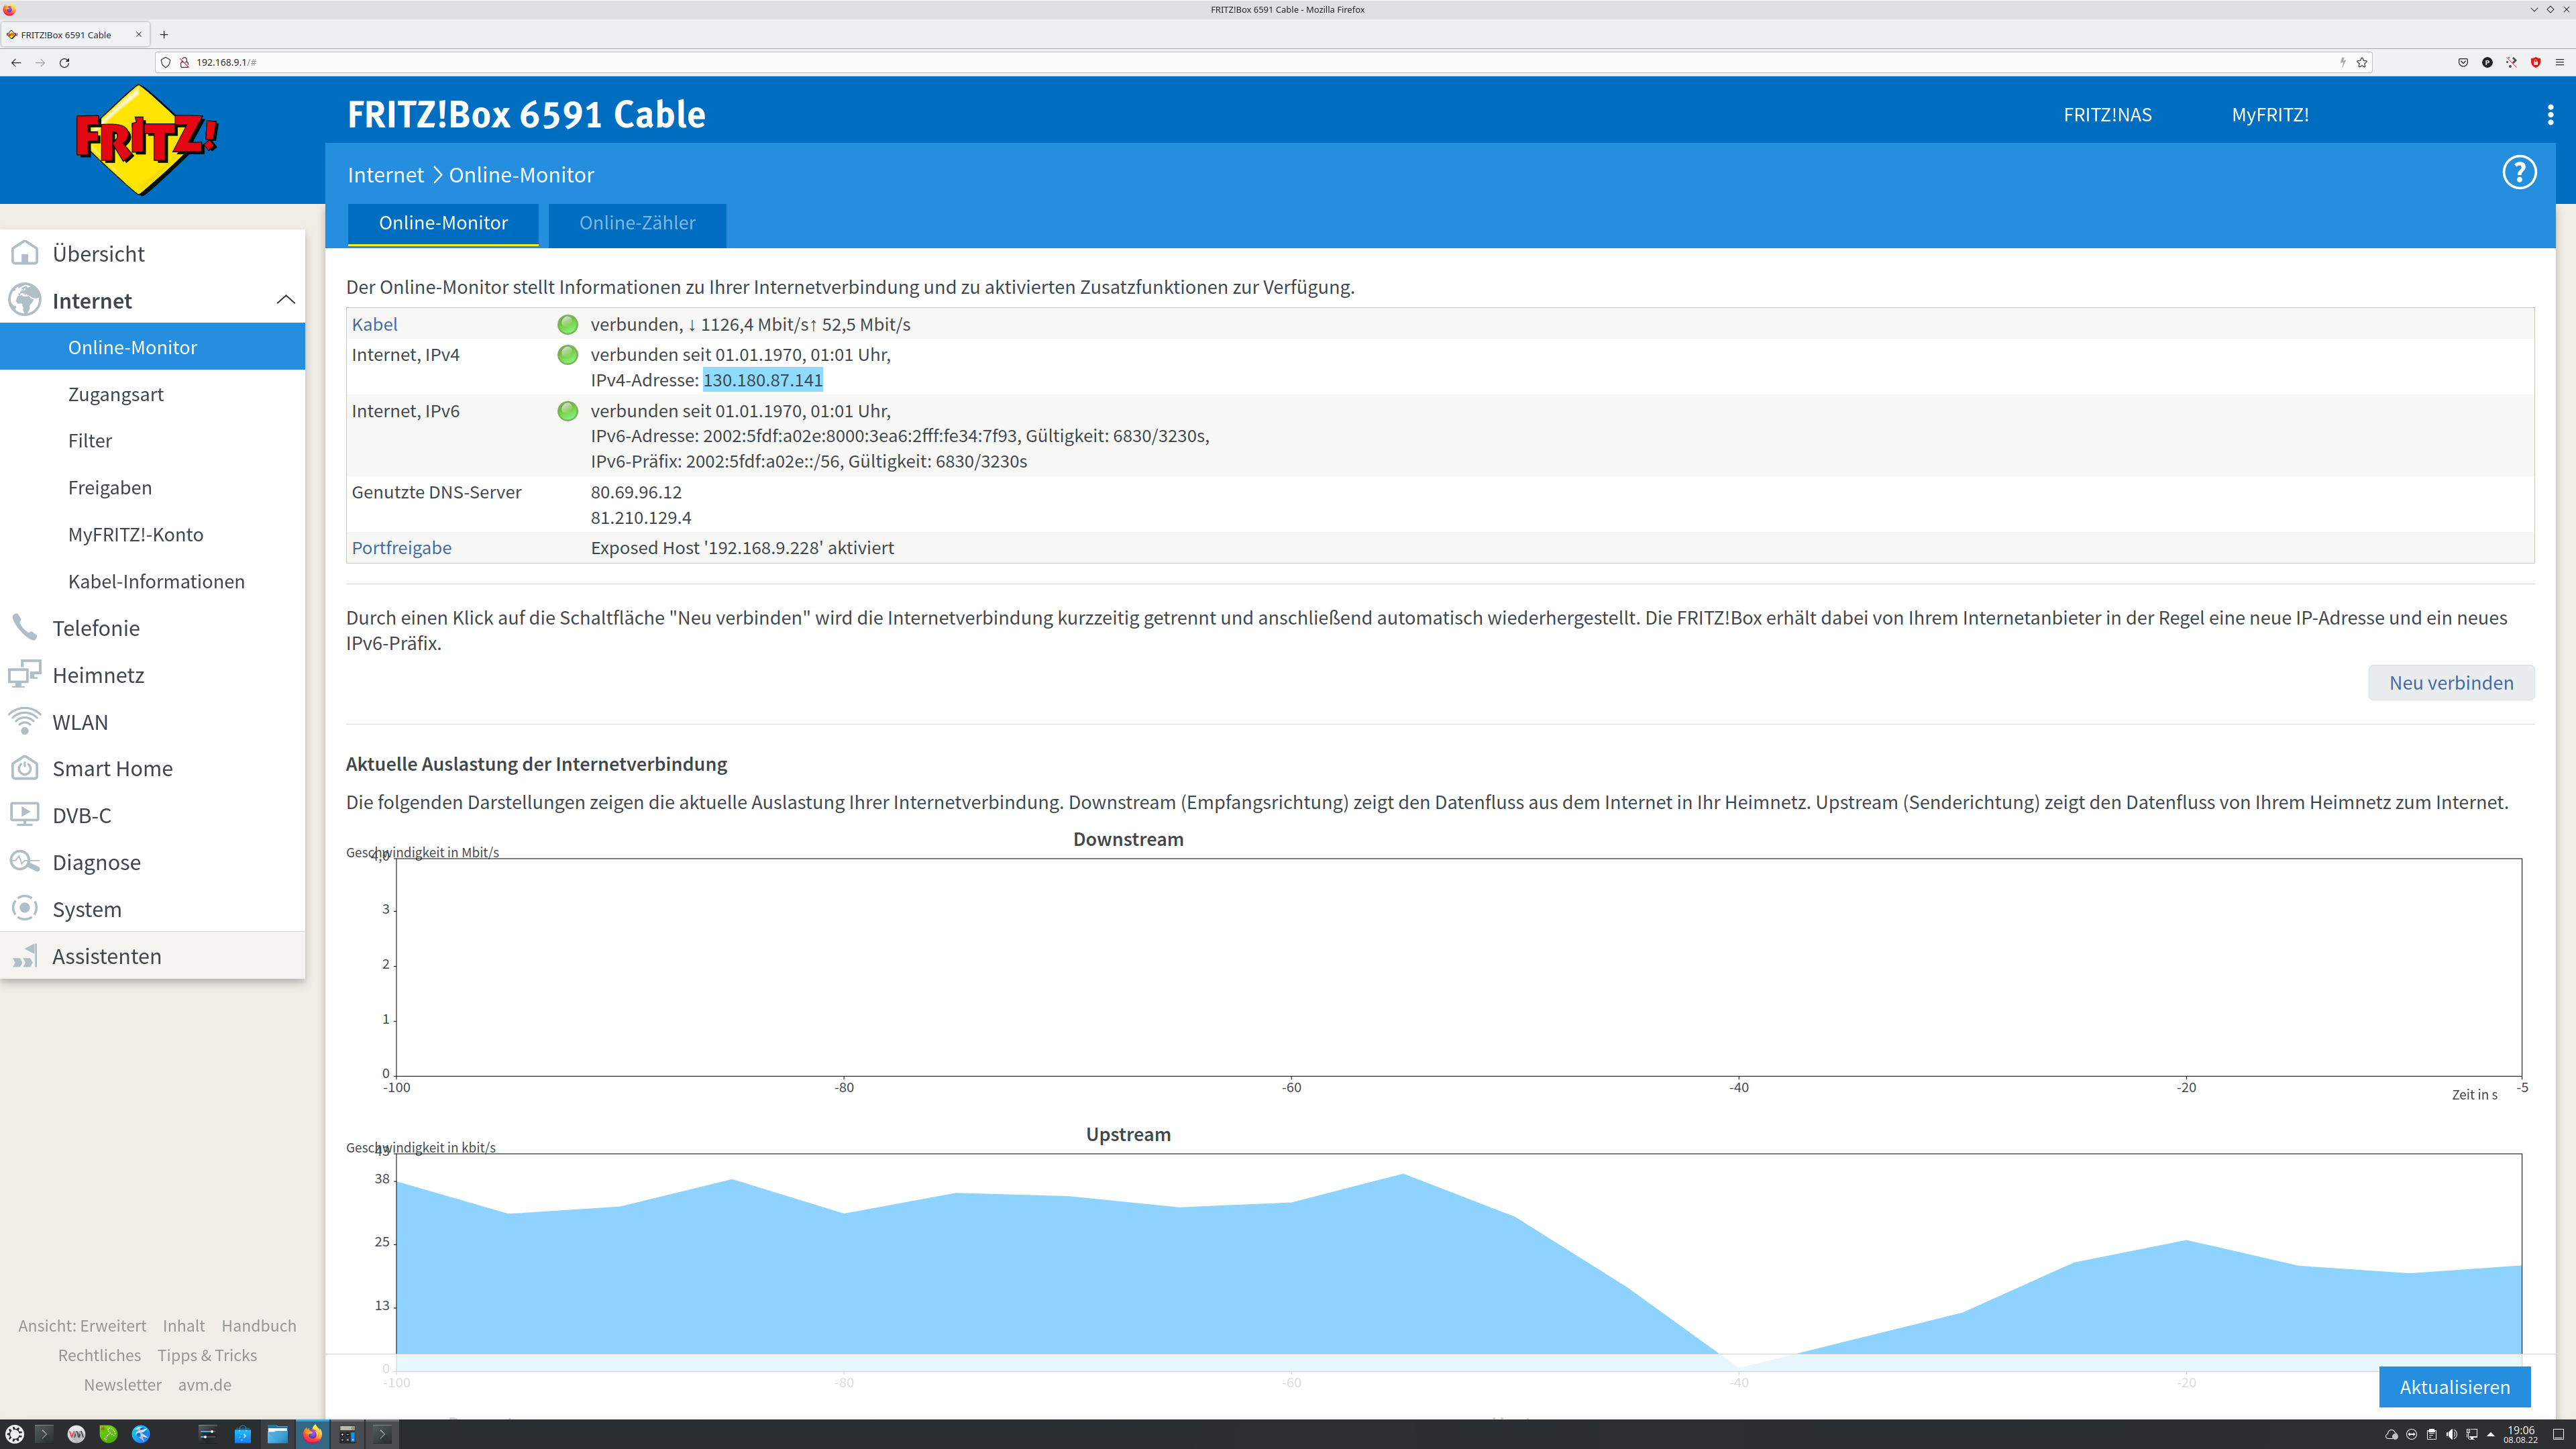Open Tipps & Tricks footer link
2576x1449 pixels.
[207, 1356]
